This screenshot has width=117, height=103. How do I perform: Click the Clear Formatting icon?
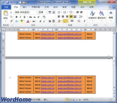(x=44, y=17)
